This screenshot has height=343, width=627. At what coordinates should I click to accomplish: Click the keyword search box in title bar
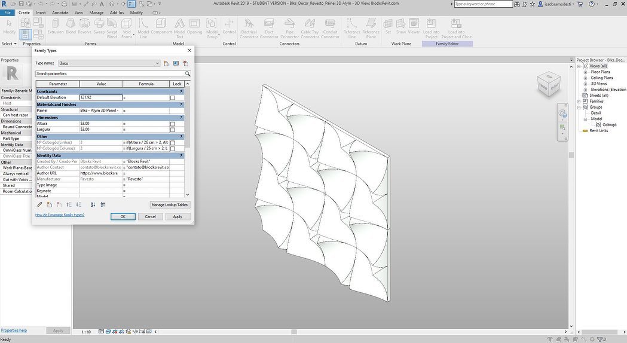(483, 4)
